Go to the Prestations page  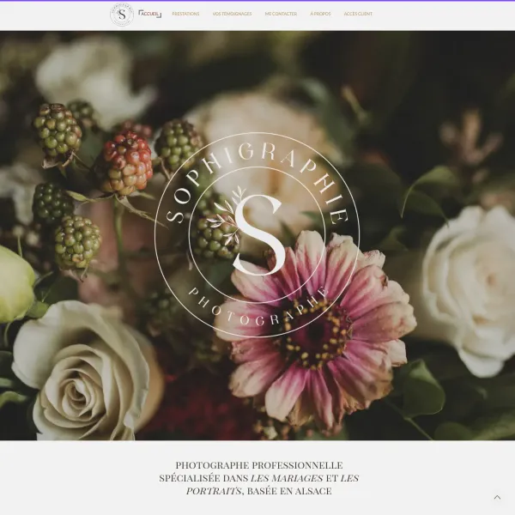coord(185,14)
